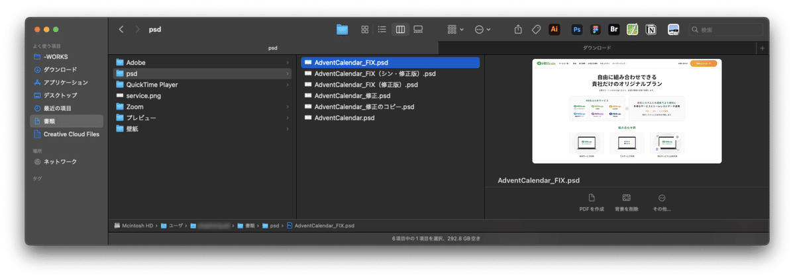Switch to column view
This screenshot has width=795, height=279.
(x=400, y=29)
